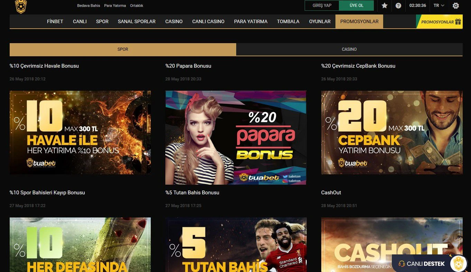Image resolution: width=471 pixels, height=272 pixels.
Task: Click the date '27 May 2018 17:25'
Action: click(183, 206)
